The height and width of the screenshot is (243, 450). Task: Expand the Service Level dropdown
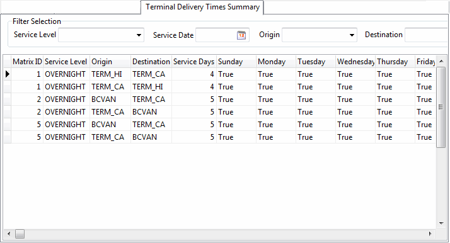[139, 35]
